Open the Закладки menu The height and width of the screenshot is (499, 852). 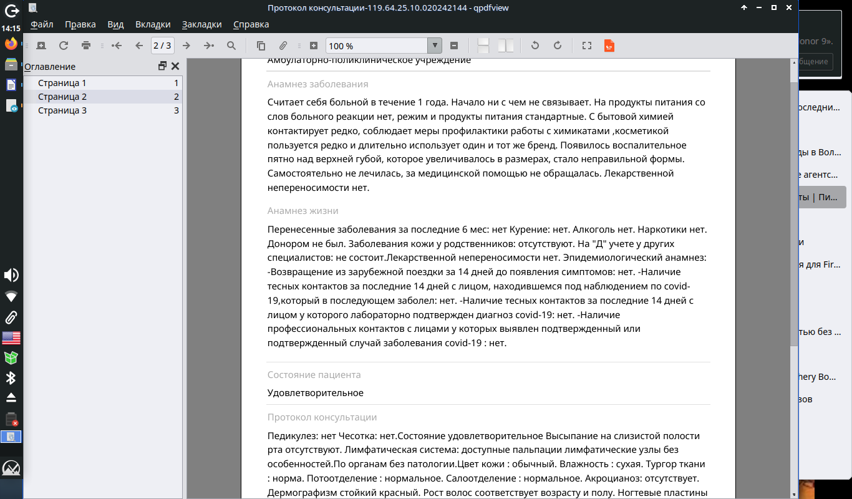point(201,24)
